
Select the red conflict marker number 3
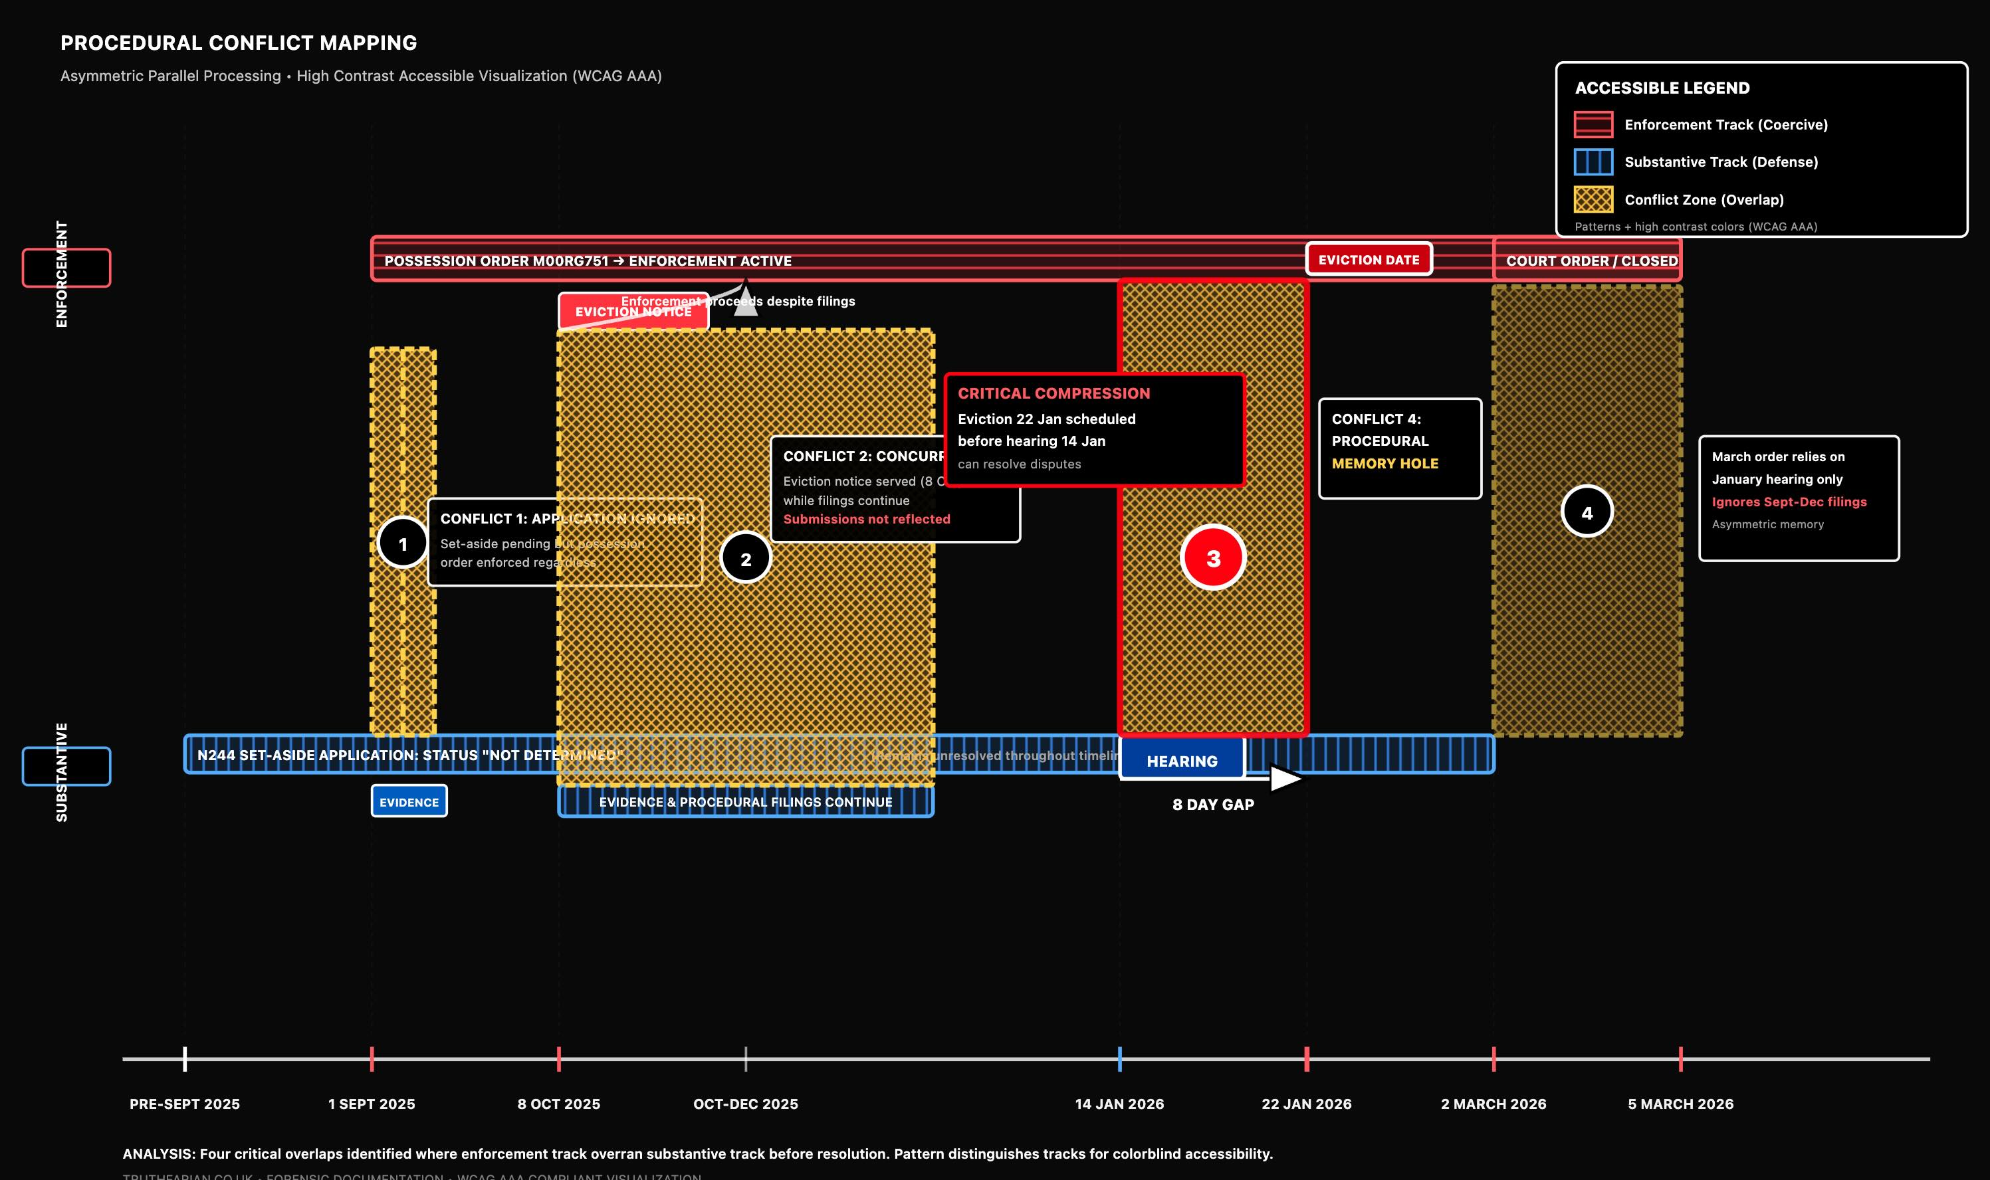pyautogui.click(x=1212, y=558)
